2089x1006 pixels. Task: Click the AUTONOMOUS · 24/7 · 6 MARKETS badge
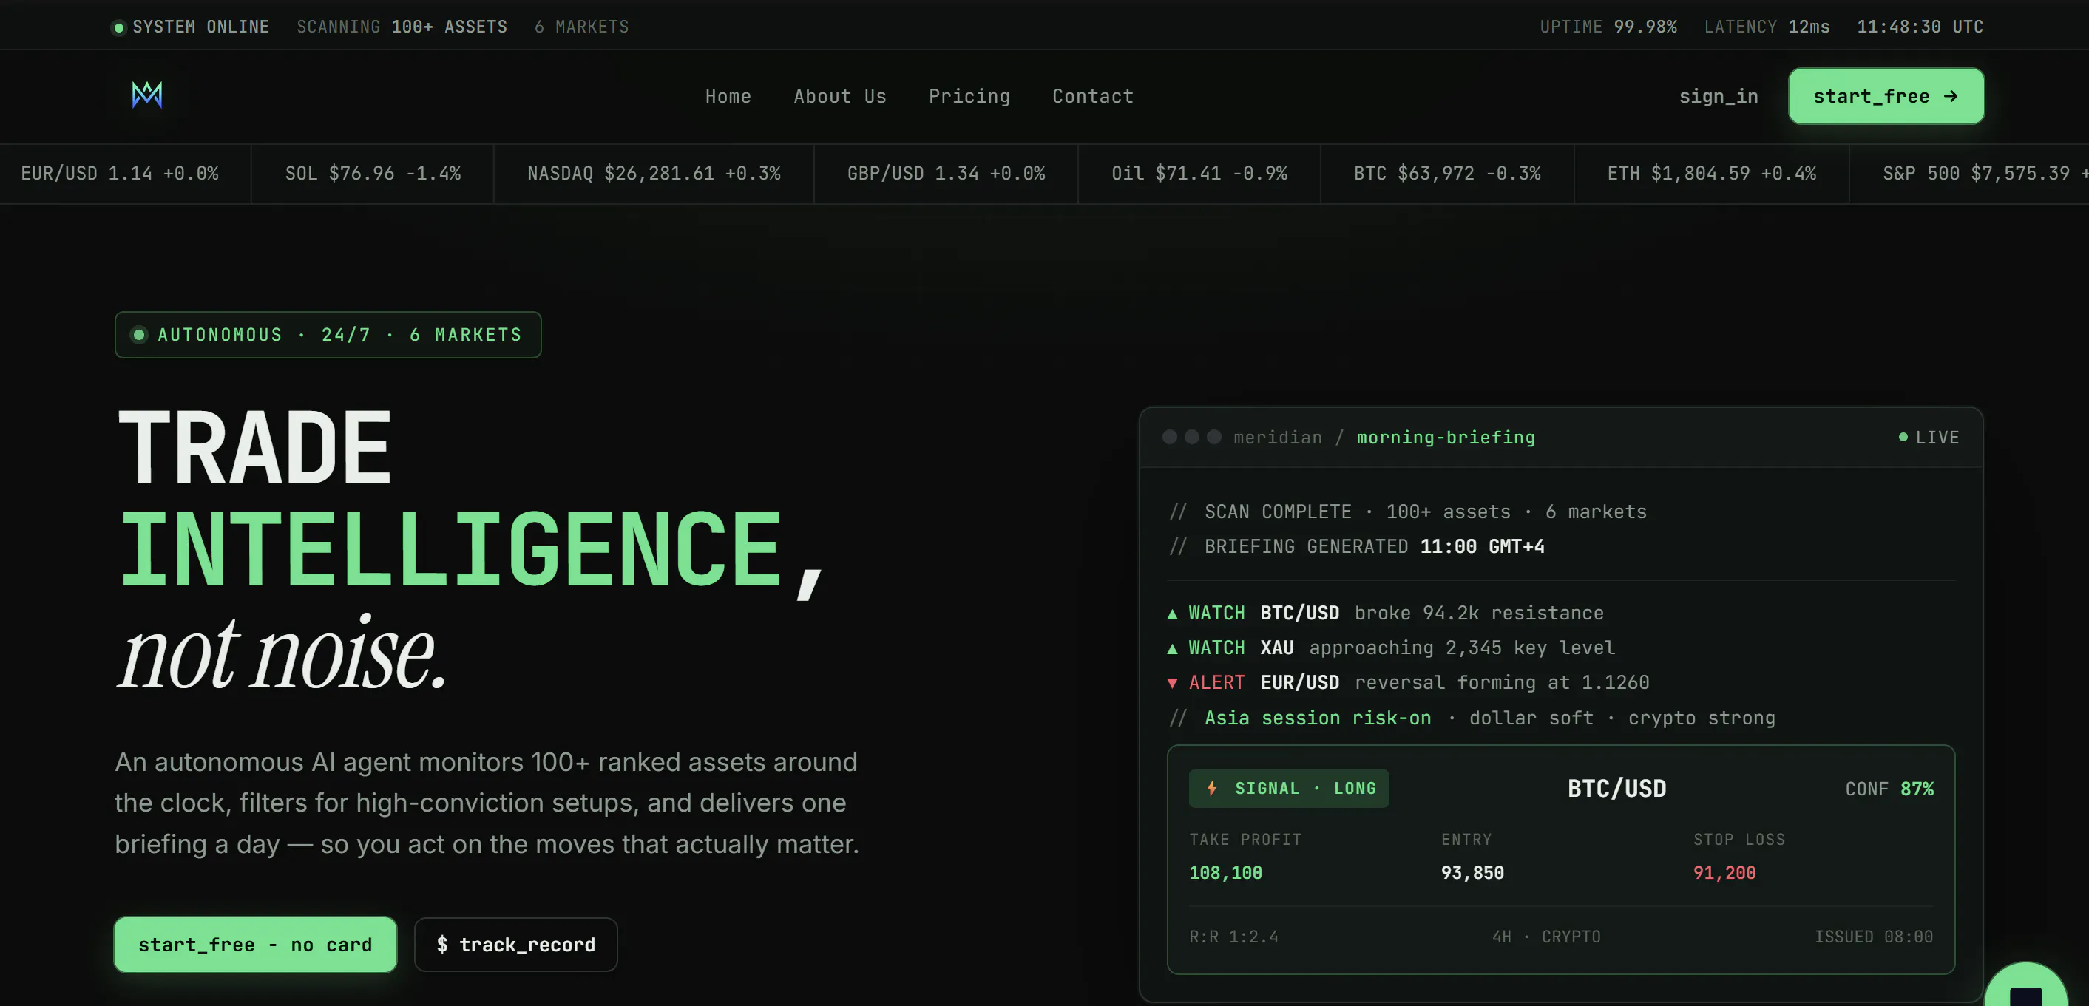click(x=328, y=335)
